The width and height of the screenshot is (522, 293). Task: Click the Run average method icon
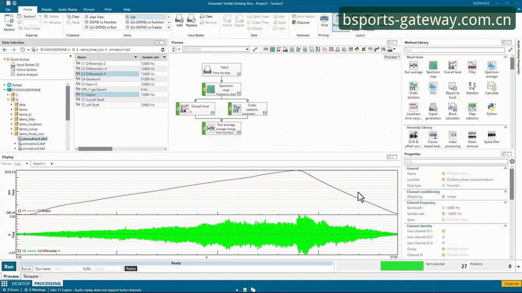[413, 66]
